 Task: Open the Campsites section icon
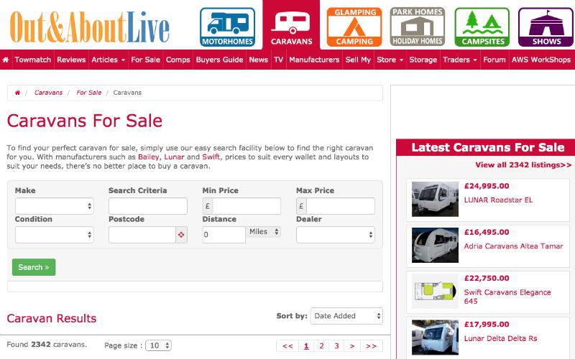[x=482, y=27]
